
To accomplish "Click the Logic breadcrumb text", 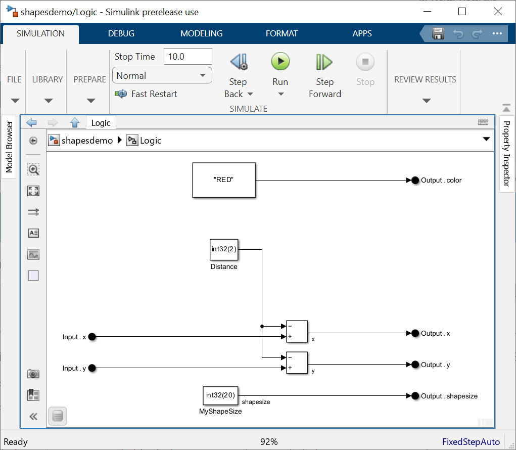I will point(151,141).
